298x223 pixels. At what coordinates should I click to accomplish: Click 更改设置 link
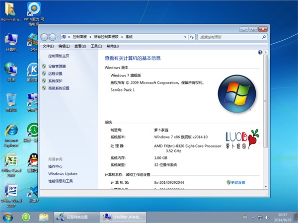[x=238, y=182]
